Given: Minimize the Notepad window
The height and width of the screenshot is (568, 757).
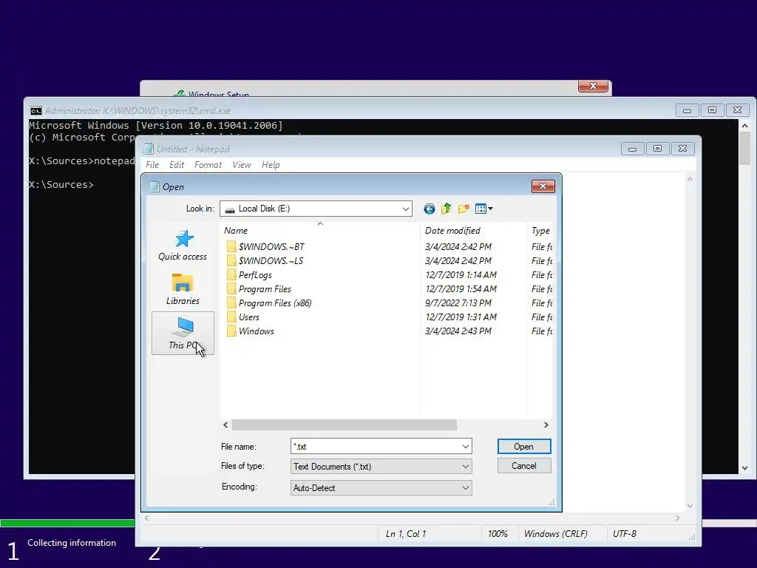Looking at the screenshot, I should coord(633,149).
